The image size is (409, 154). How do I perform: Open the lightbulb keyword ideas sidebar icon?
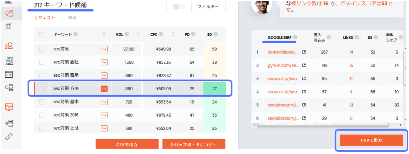pyautogui.click(x=9, y=14)
